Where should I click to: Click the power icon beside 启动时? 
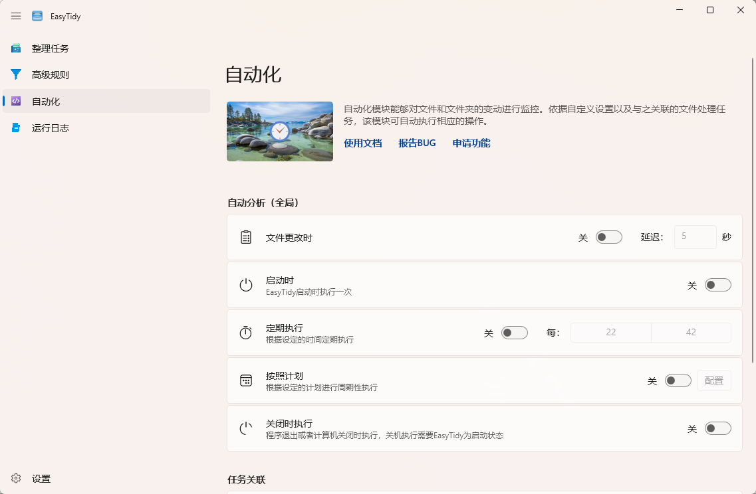coord(246,285)
